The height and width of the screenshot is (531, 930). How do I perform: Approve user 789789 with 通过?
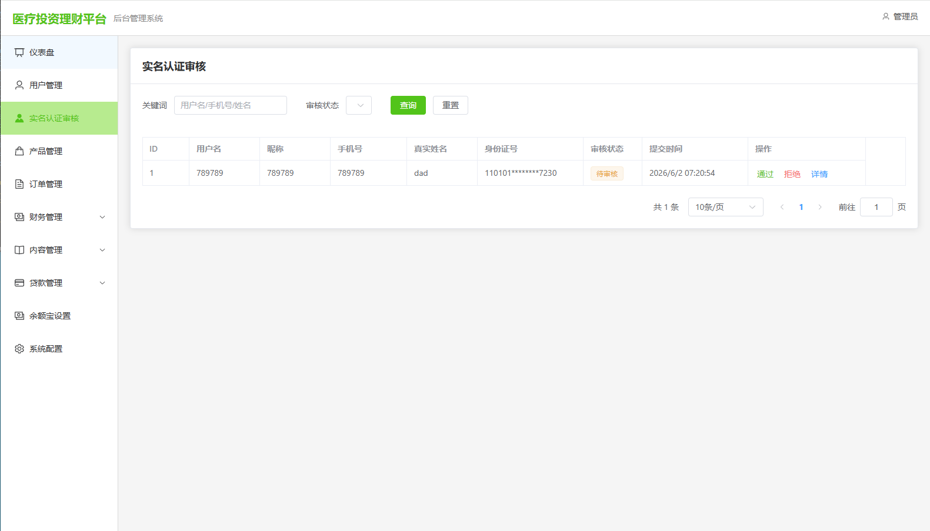coord(765,174)
